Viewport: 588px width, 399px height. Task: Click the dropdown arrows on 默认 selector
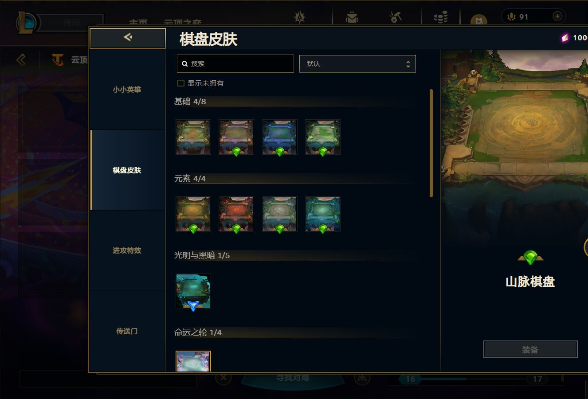tap(408, 64)
